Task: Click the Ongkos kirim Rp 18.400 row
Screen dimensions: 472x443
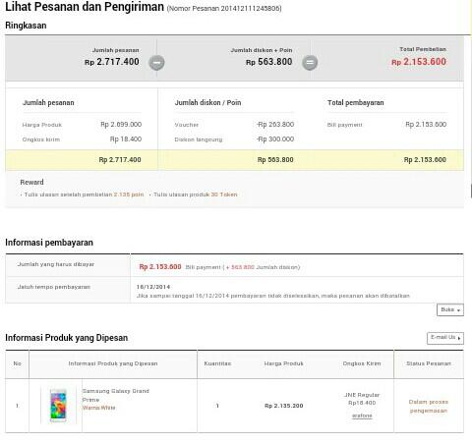Action: [x=82, y=139]
